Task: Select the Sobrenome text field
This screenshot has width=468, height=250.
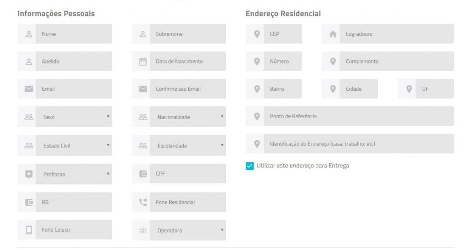Action: pyautogui.click(x=188, y=34)
